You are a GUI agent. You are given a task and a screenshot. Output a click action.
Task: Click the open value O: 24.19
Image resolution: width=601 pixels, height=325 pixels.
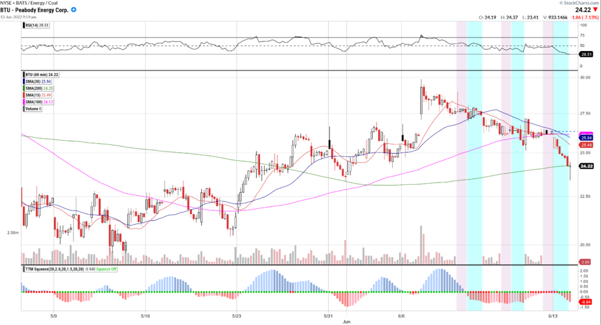488,17
